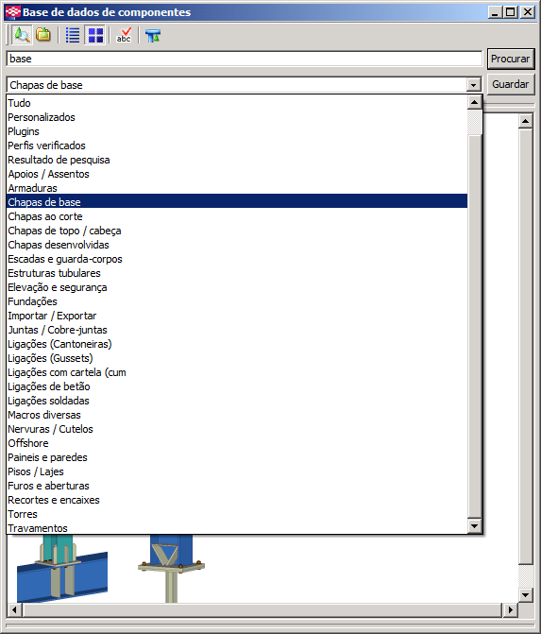Choose 'Paineis e paredes' entry
The image size is (541, 634).
point(237,457)
